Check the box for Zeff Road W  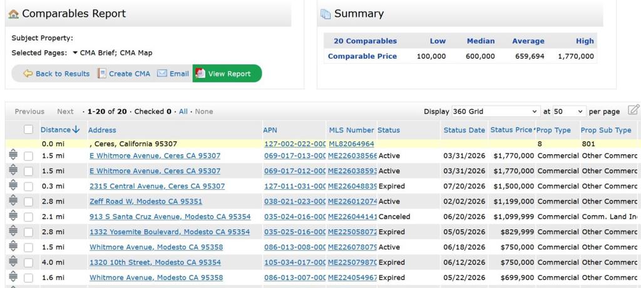(28, 202)
